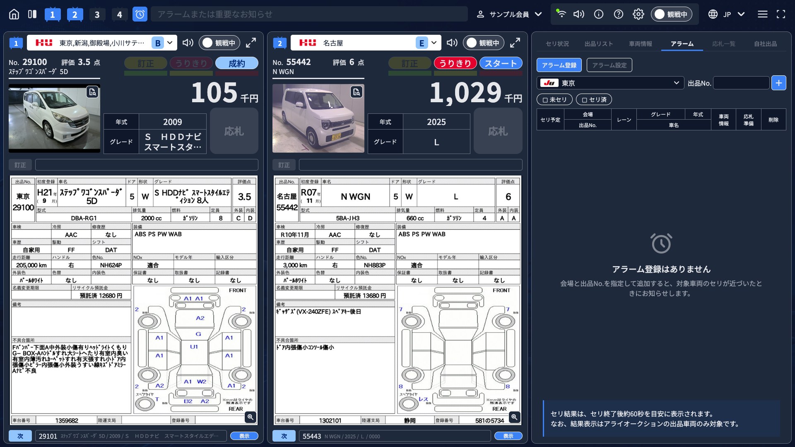Open venue selector showing 名古屋
Image resolution: width=795 pixels, height=447 pixels.
pos(365,43)
